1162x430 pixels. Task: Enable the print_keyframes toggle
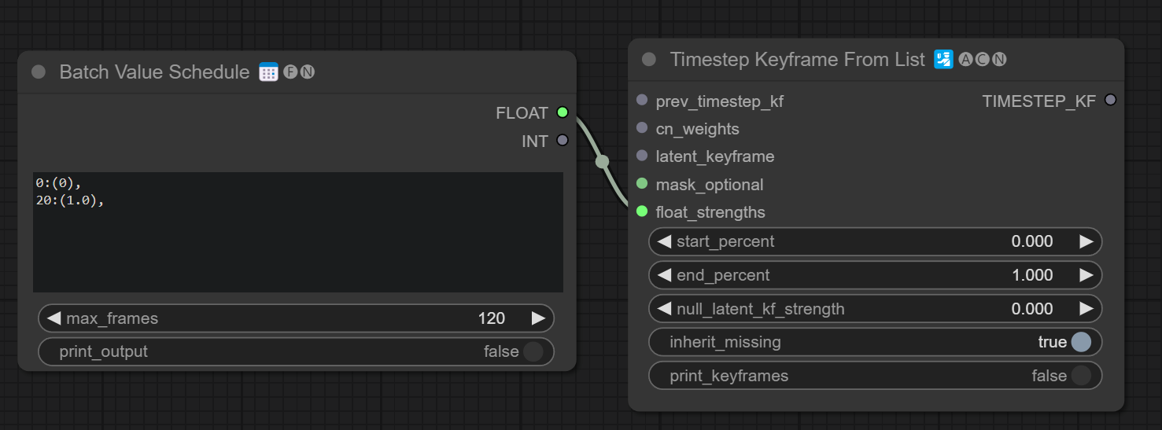click(x=1081, y=376)
